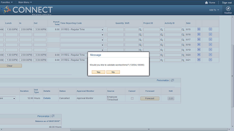The width and height of the screenshot is (234, 131).
Task: Add a row for the 6/19 date
Action: [199, 49]
